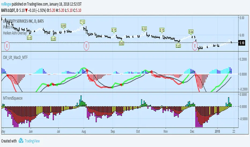Select the 6.65 pivot high label
Image resolution: width=250 pixels, height=147 pixels.
pos(63,26)
